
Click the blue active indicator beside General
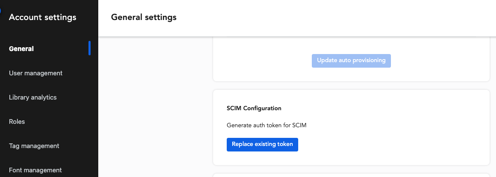point(89,48)
